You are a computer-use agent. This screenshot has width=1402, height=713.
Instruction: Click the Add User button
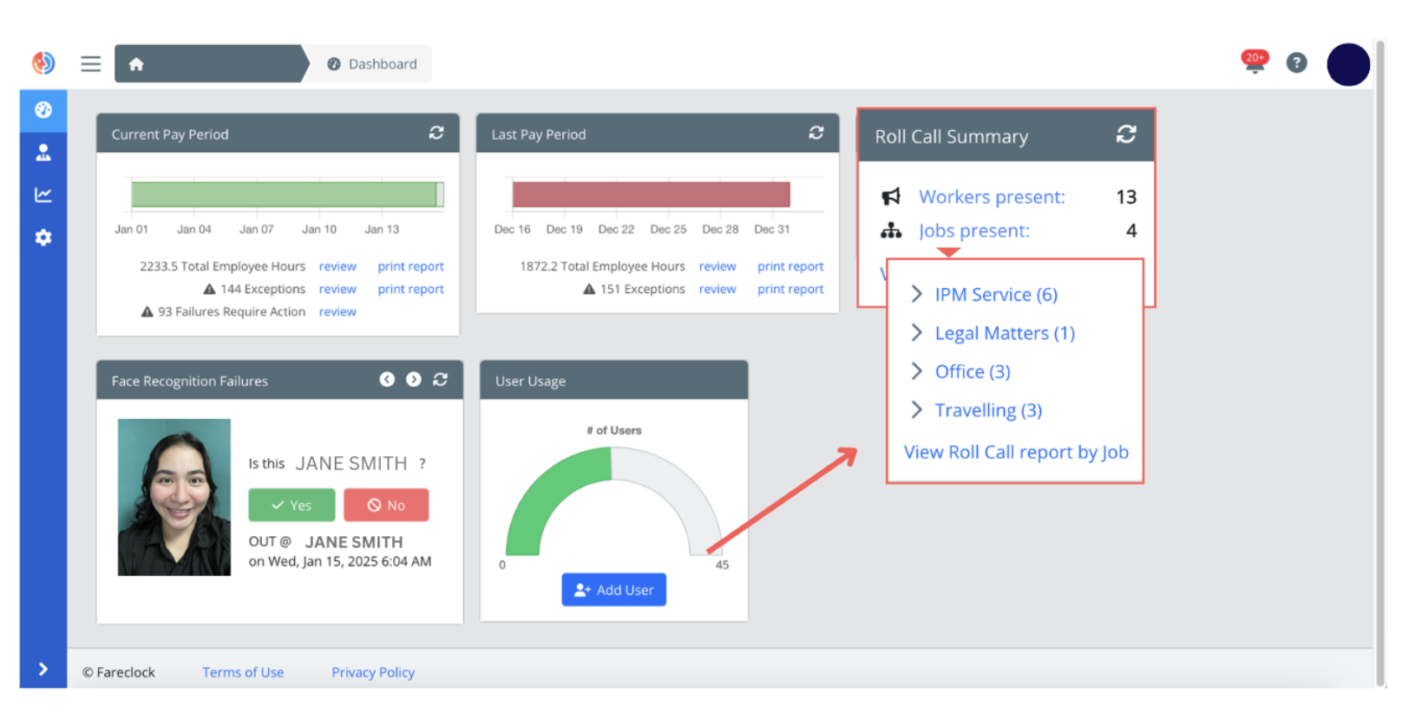click(x=613, y=590)
